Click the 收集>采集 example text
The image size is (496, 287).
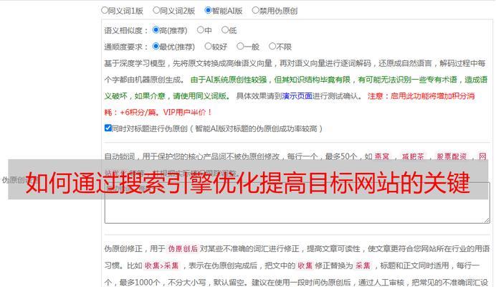[x=162, y=265]
